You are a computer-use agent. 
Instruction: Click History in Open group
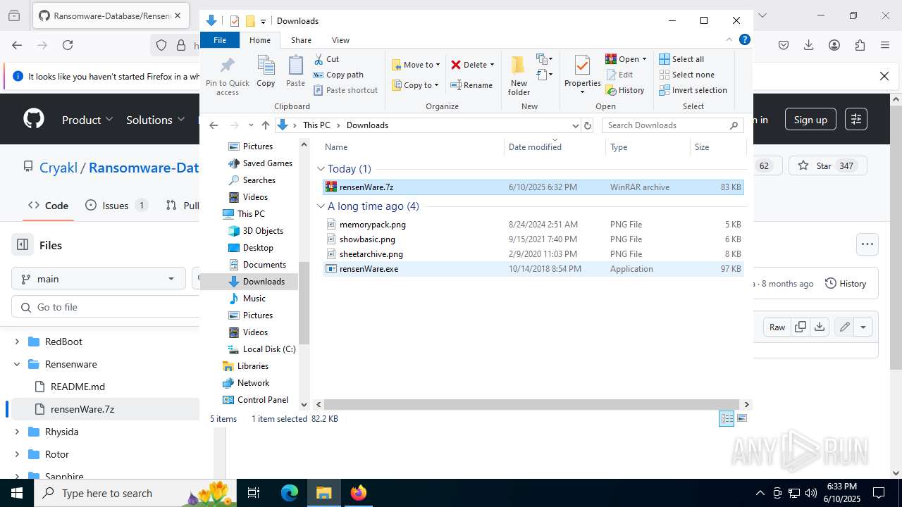click(625, 90)
